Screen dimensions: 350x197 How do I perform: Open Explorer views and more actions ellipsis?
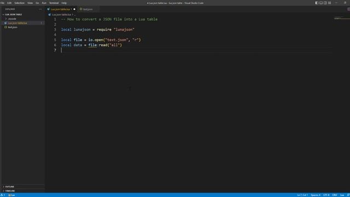(x=40, y=9)
